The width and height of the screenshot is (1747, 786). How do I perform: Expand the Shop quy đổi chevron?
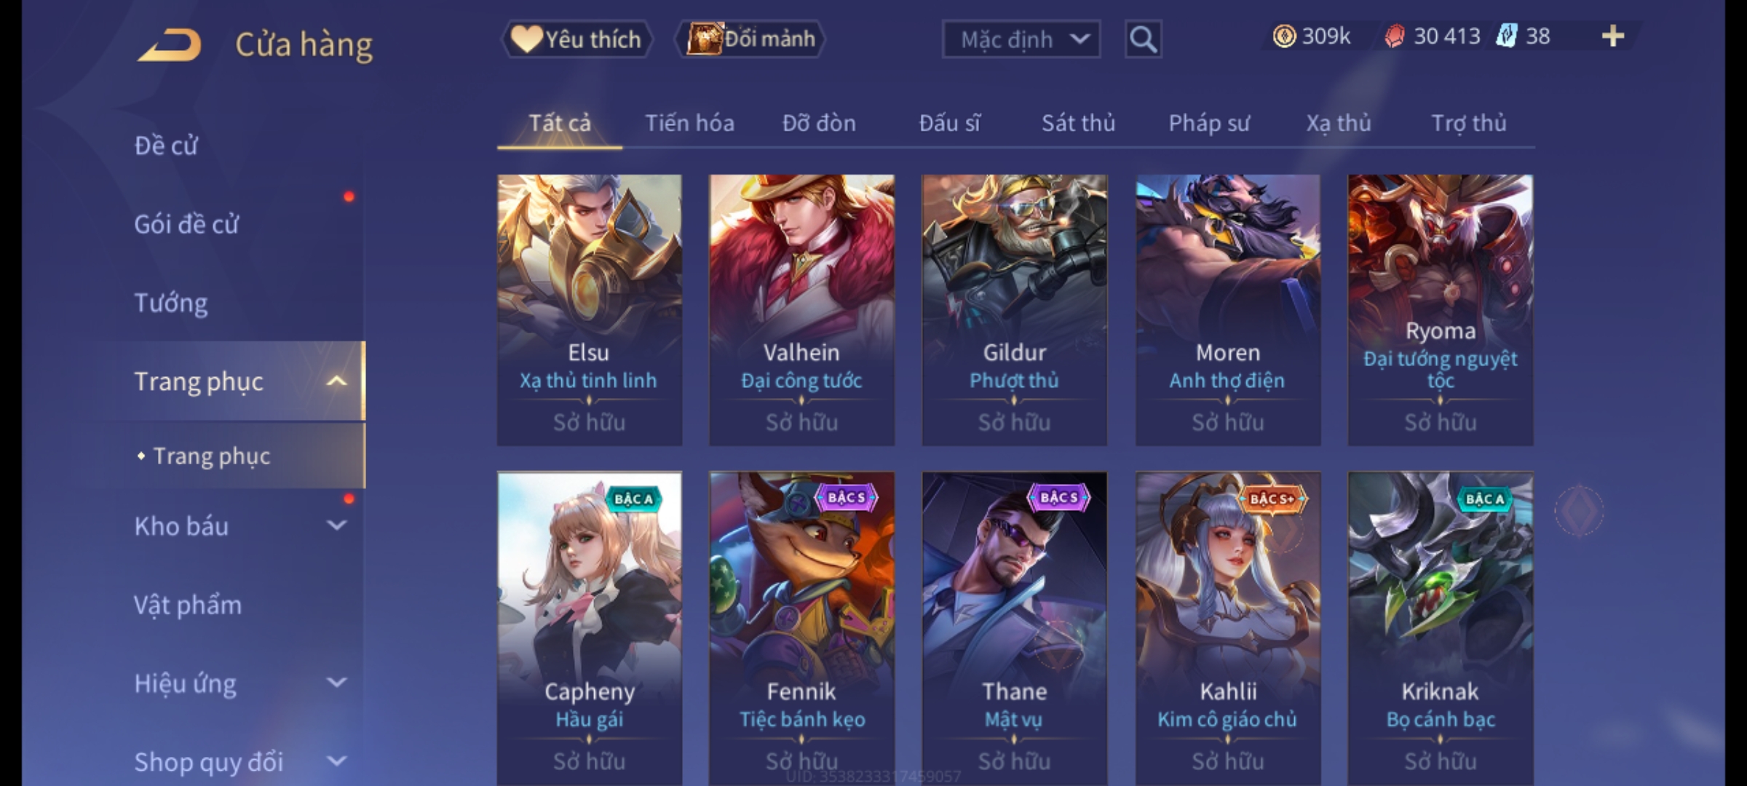coord(336,761)
